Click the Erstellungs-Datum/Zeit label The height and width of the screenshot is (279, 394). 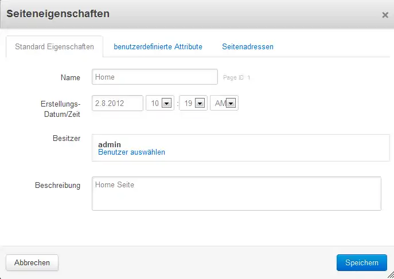pos(61,109)
